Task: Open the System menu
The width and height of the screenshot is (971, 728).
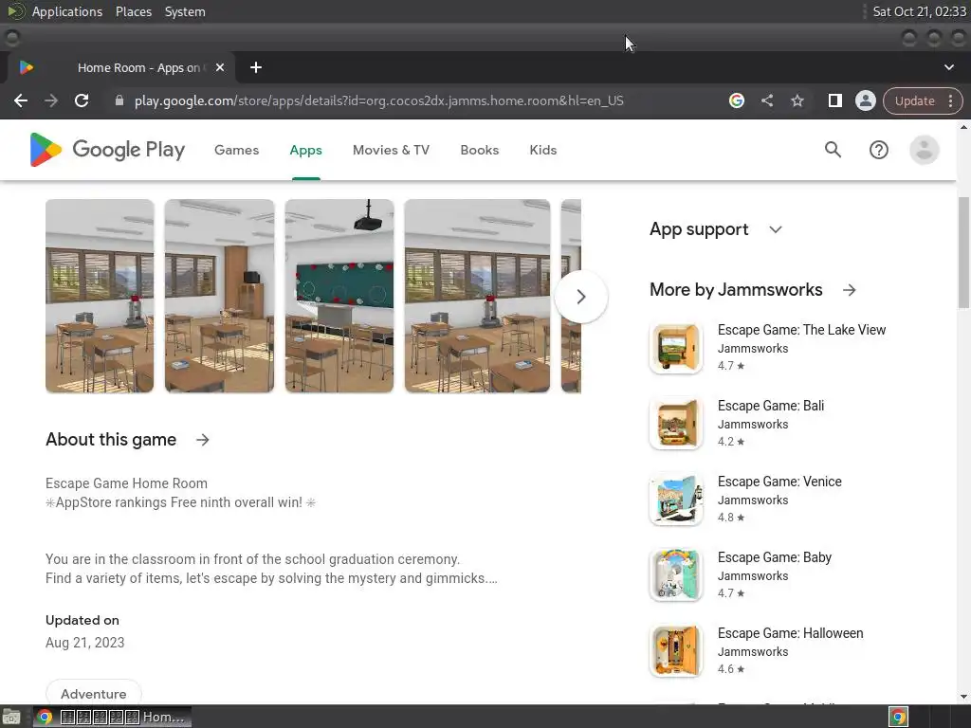Action: 185,11
